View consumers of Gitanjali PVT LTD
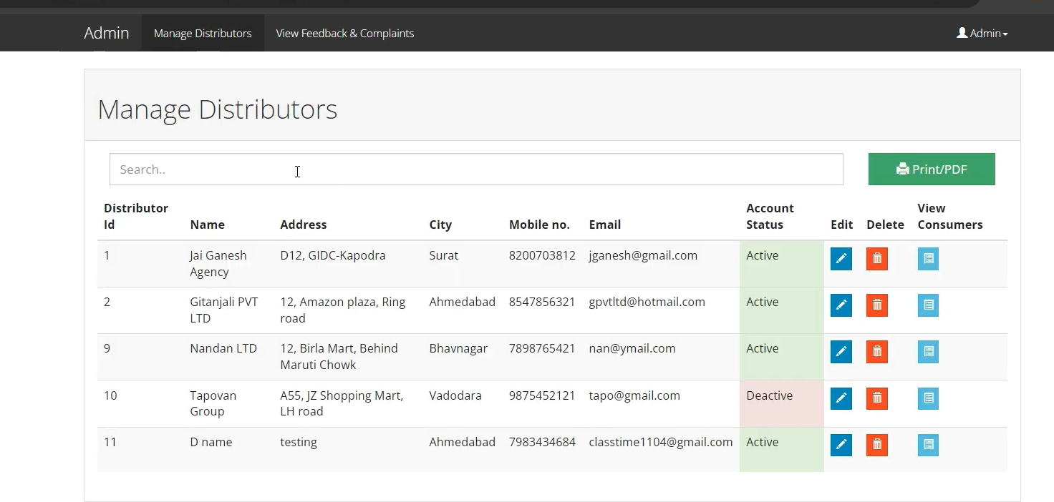This screenshot has height=502, width=1054. [928, 305]
